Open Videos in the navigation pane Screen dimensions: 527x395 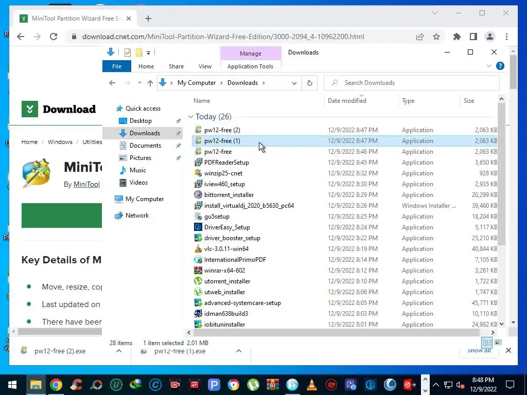[x=138, y=183]
